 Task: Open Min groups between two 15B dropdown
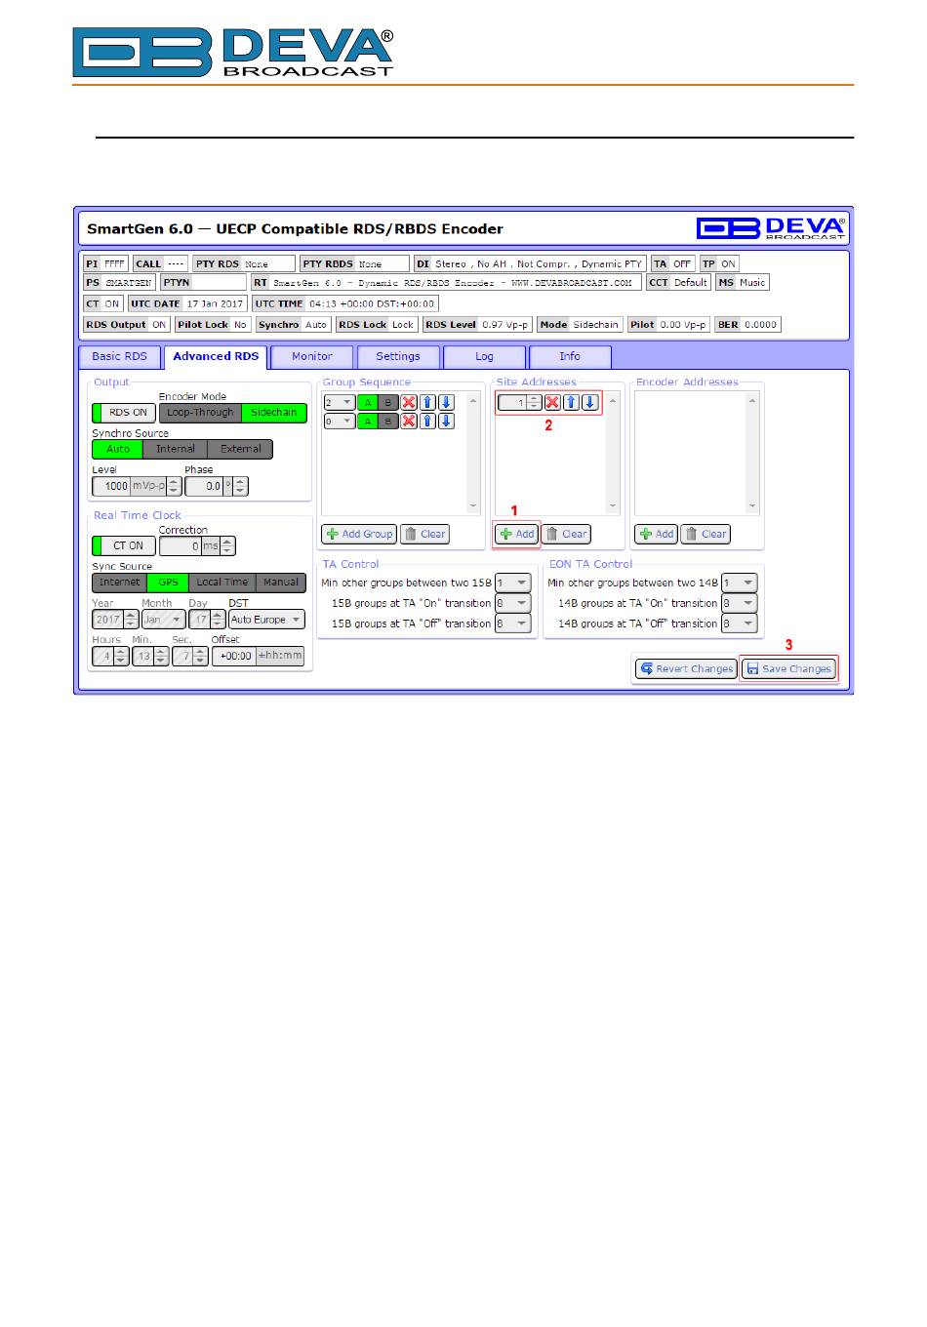(512, 583)
